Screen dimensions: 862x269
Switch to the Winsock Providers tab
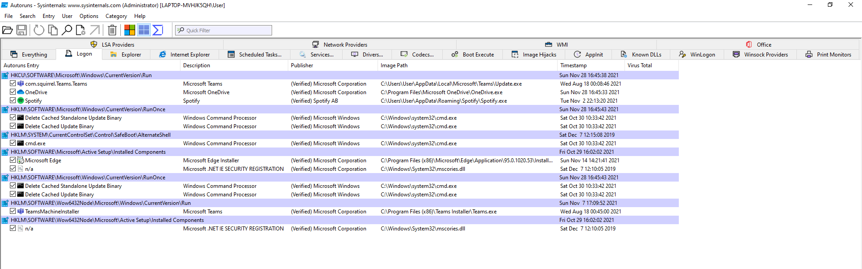coord(761,55)
